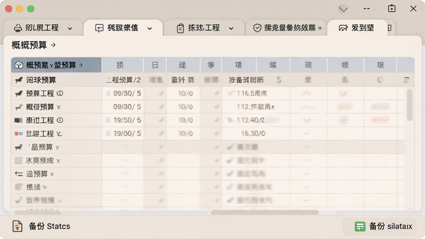Image resolution: width=425 pixels, height=239 pixels.
Task: Open the title bar heart-shaped dropdown
Action: tap(343, 9)
